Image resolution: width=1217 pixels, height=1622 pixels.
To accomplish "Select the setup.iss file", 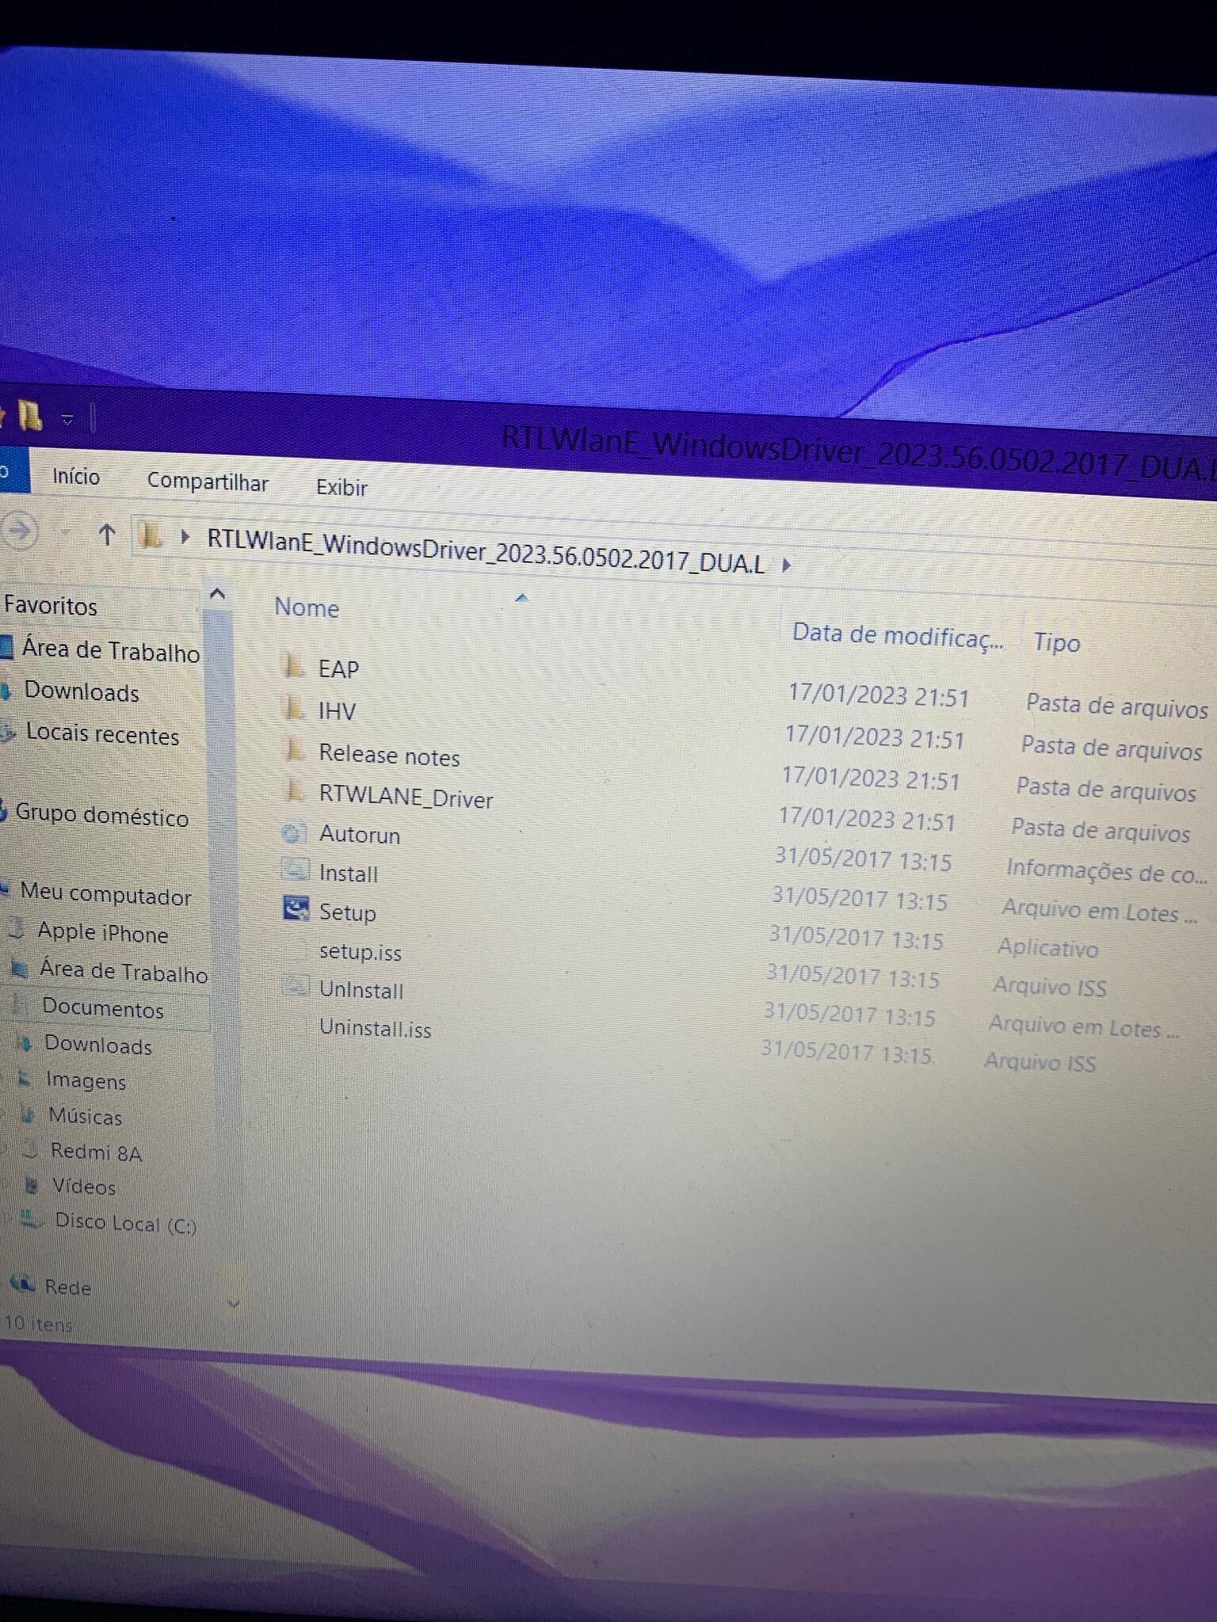I will 360,951.
